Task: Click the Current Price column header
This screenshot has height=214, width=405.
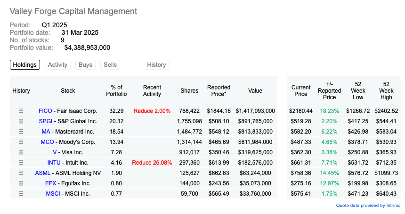Action: pyautogui.click(x=301, y=91)
